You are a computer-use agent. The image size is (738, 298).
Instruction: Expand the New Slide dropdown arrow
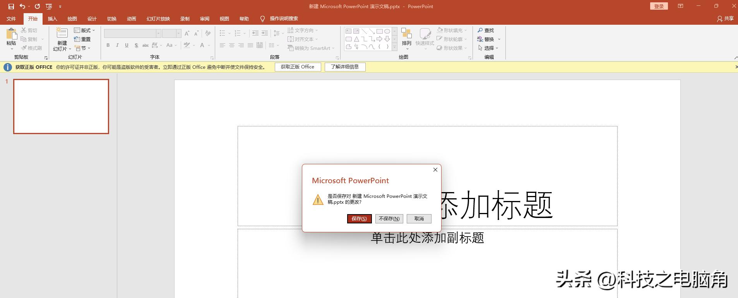pos(70,49)
